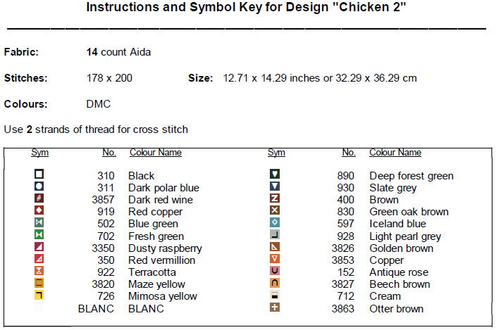Select the Dark polar blue symbol icon
Viewport: 496px width, 330px height.
pos(39,186)
